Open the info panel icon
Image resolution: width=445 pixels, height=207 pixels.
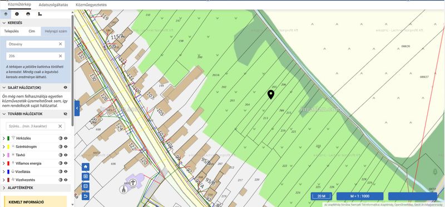click(x=17, y=13)
